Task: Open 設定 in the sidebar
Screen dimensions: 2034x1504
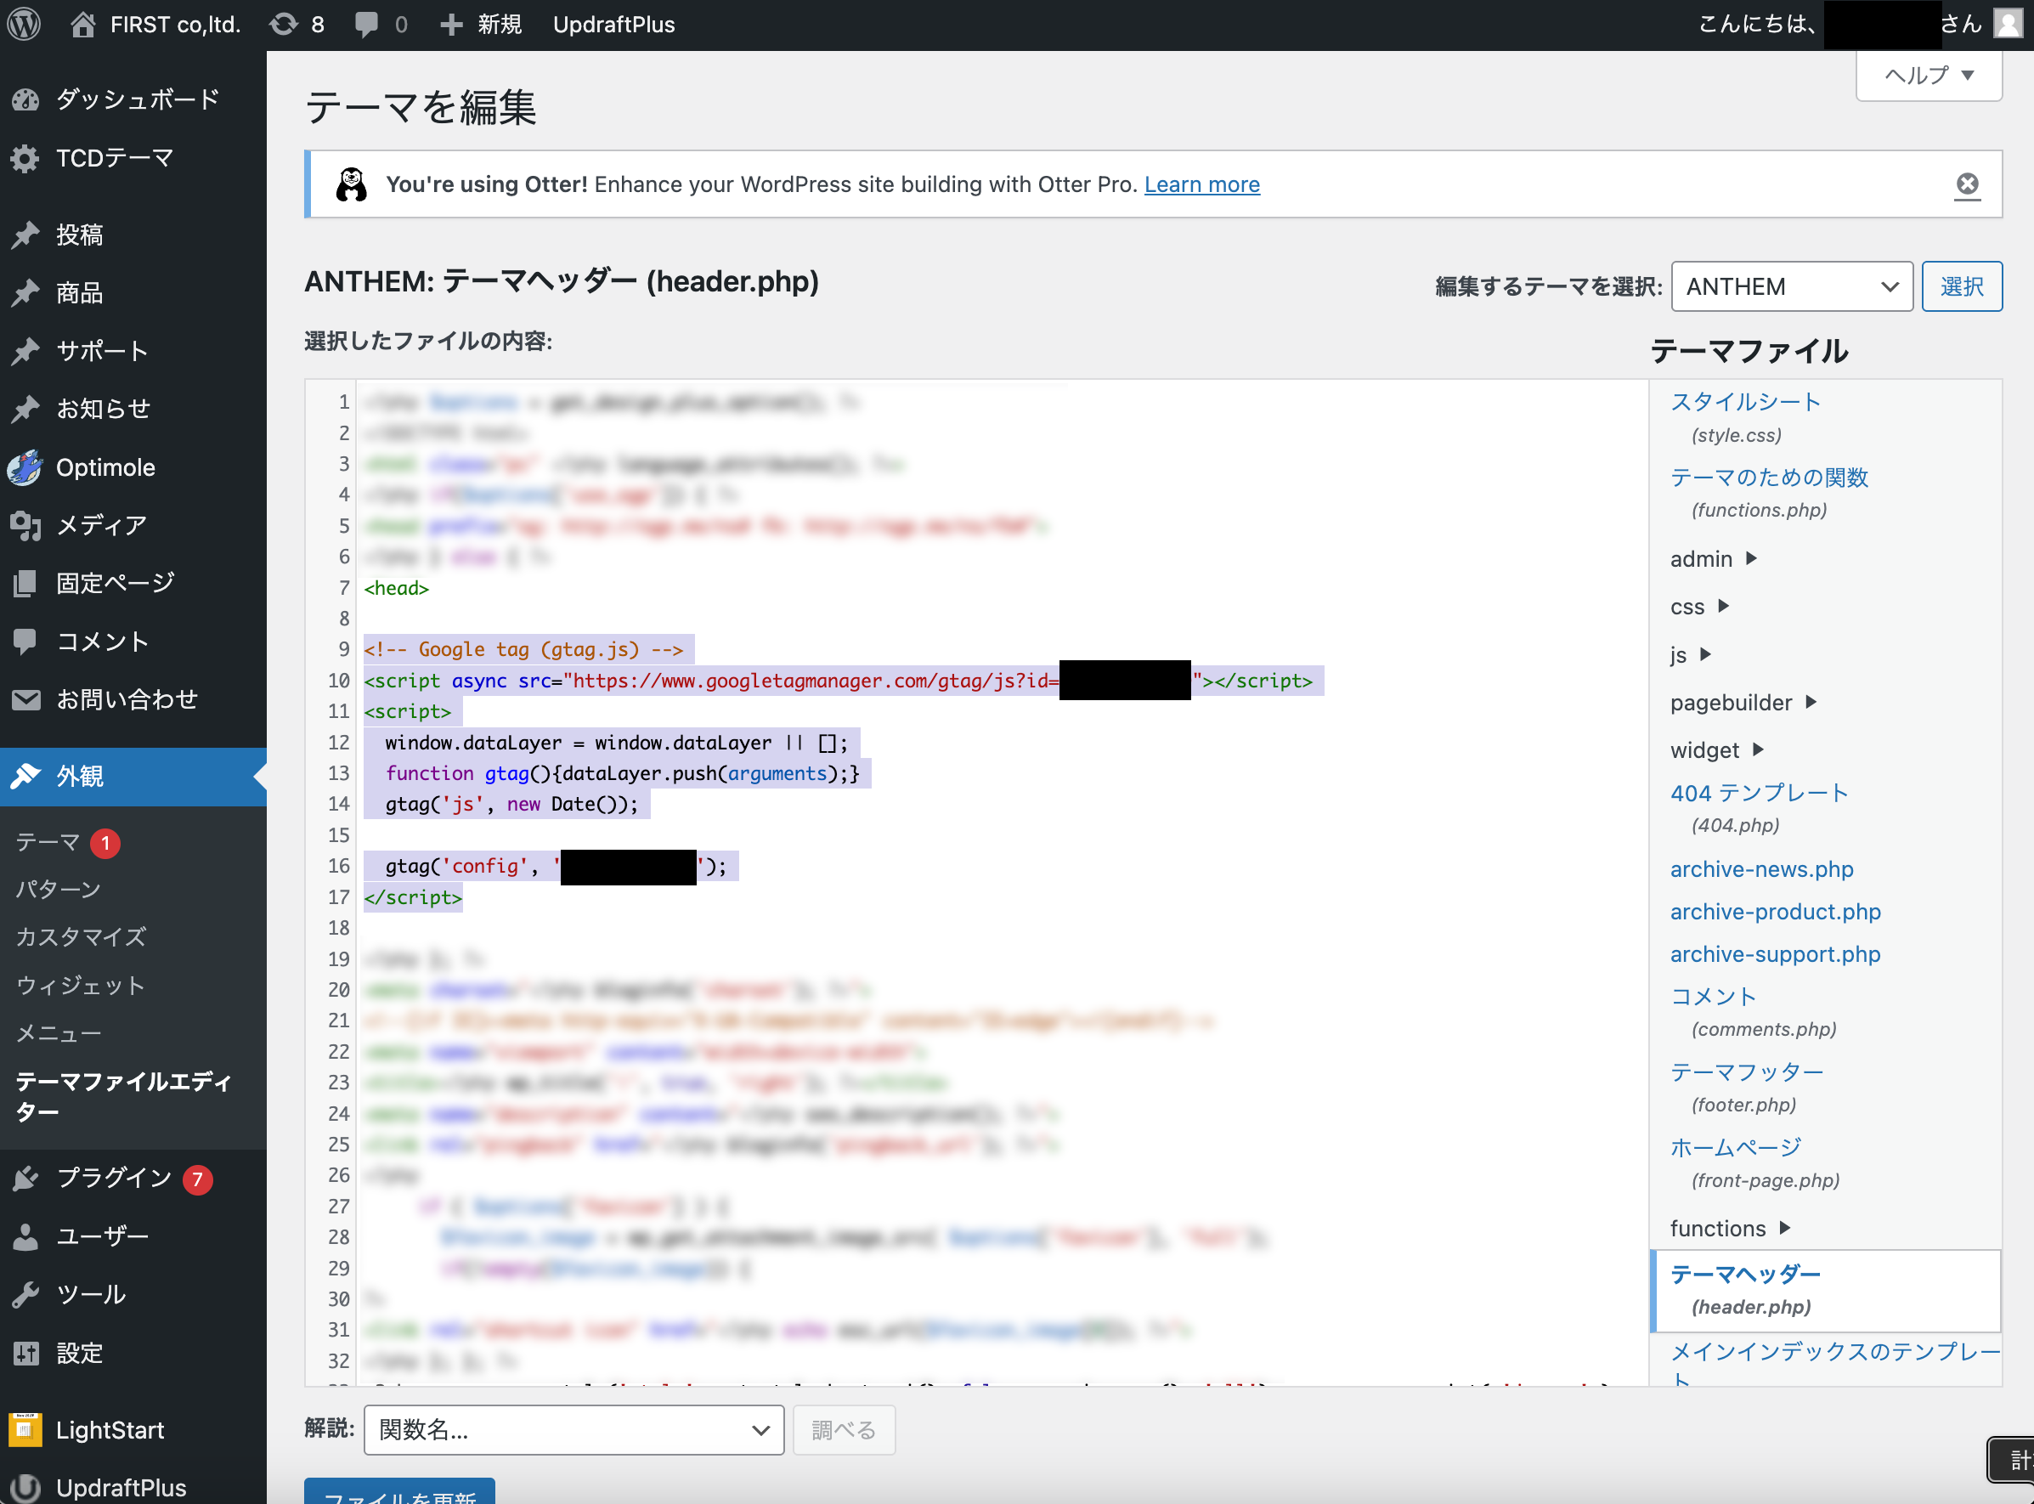Action: click(133, 1353)
